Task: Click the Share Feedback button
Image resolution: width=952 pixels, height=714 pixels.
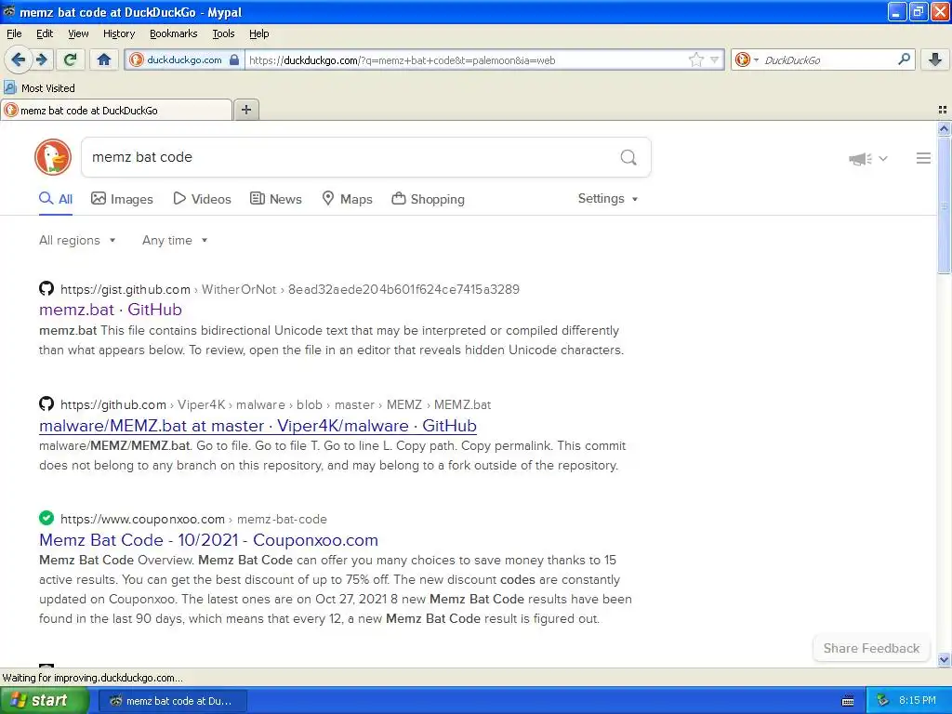Action: click(x=871, y=648)
